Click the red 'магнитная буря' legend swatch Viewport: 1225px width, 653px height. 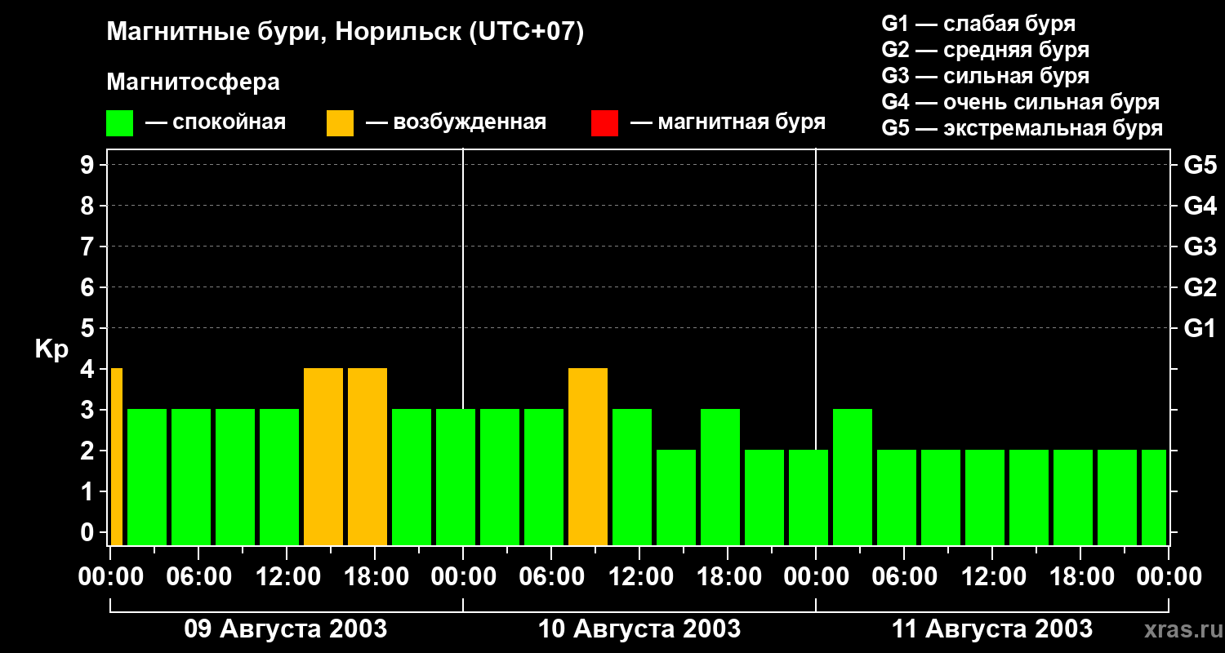[x=604, y=123]
